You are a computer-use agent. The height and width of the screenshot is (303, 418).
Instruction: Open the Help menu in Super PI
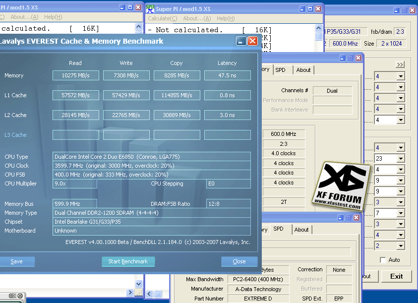click(x=226, y=18)
